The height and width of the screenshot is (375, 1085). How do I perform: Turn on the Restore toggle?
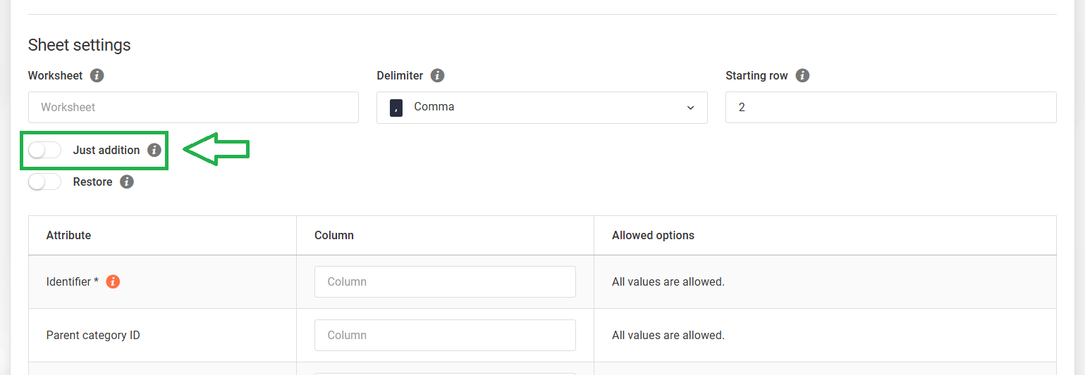(x=45, y=182)
